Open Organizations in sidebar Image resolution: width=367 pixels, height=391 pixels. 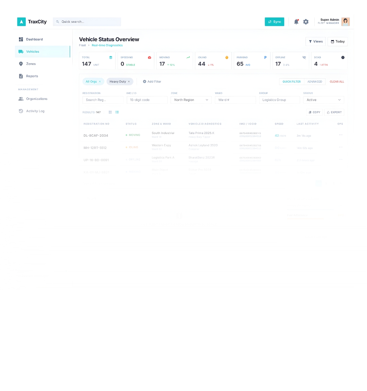[42, 99]
